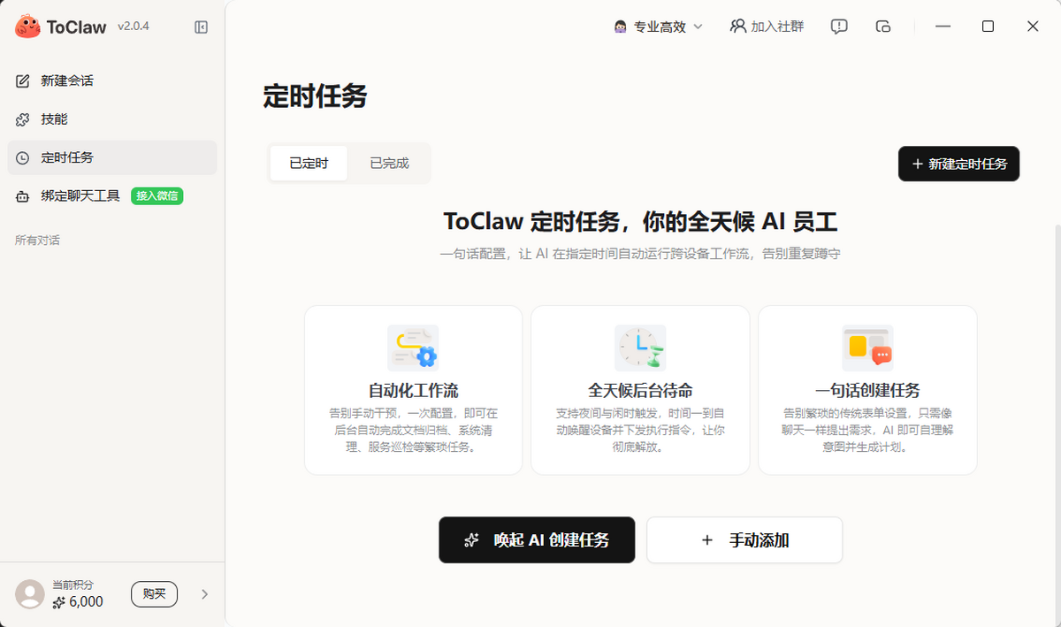Viewport: 1061px width, 627px height.
Task: Collapse the sidebar with the panel icon
Action: (x=201, y=27)
